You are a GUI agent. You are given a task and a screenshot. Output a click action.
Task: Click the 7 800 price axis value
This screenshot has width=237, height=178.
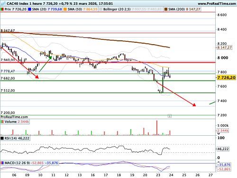tap(222, 72)
